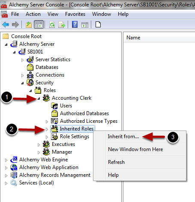Click the Refresh toolbar icon

[x=52, y=24]
